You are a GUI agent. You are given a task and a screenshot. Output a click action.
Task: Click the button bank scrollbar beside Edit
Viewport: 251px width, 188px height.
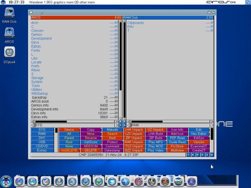tap(212, 140)
